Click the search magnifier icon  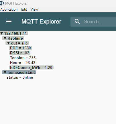pos(77,22)
